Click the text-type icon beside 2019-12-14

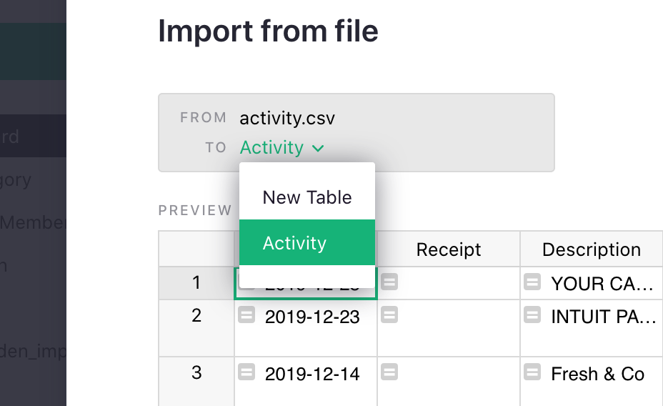click(246, 372)
